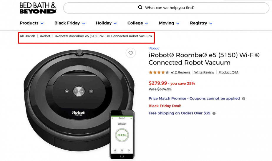Open the Registry menu
272x161 pixels.
(201, 23)
